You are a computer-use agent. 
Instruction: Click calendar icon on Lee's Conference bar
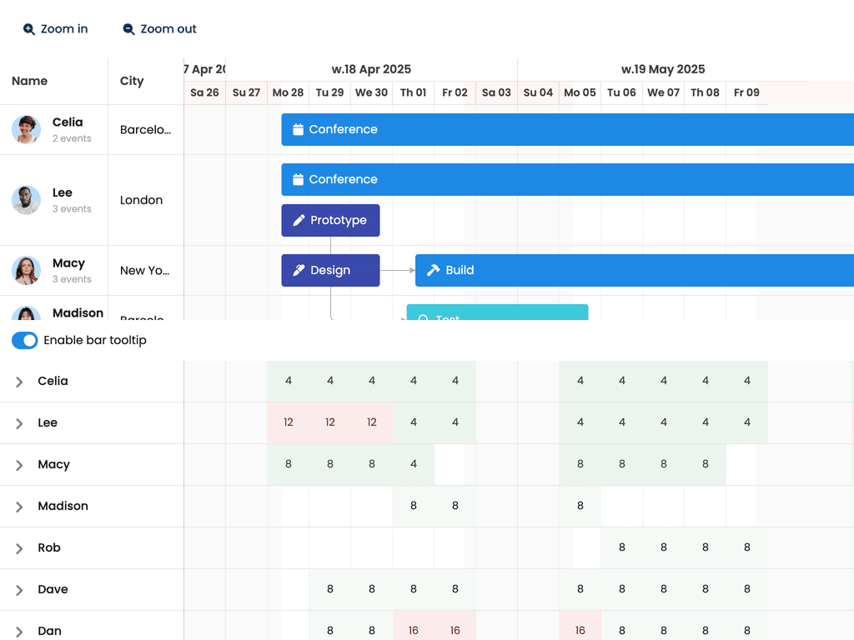coord(298,180)
